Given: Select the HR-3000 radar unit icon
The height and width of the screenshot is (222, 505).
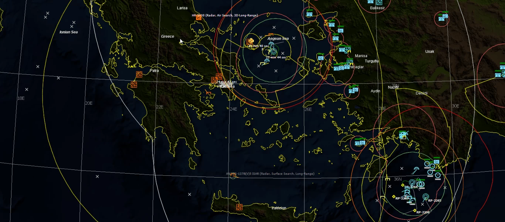Looking at the screenshot, I should click(x=199, y=17).
